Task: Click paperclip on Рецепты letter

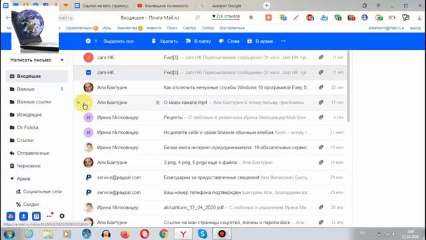Action: (321, 117)
